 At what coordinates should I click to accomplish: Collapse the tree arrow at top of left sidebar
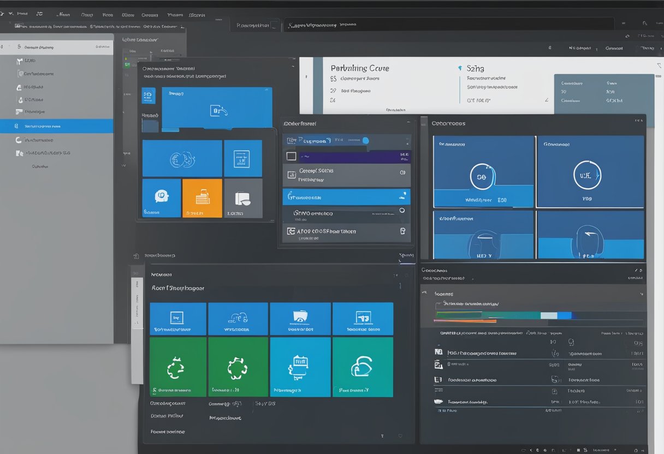(19, 47)
